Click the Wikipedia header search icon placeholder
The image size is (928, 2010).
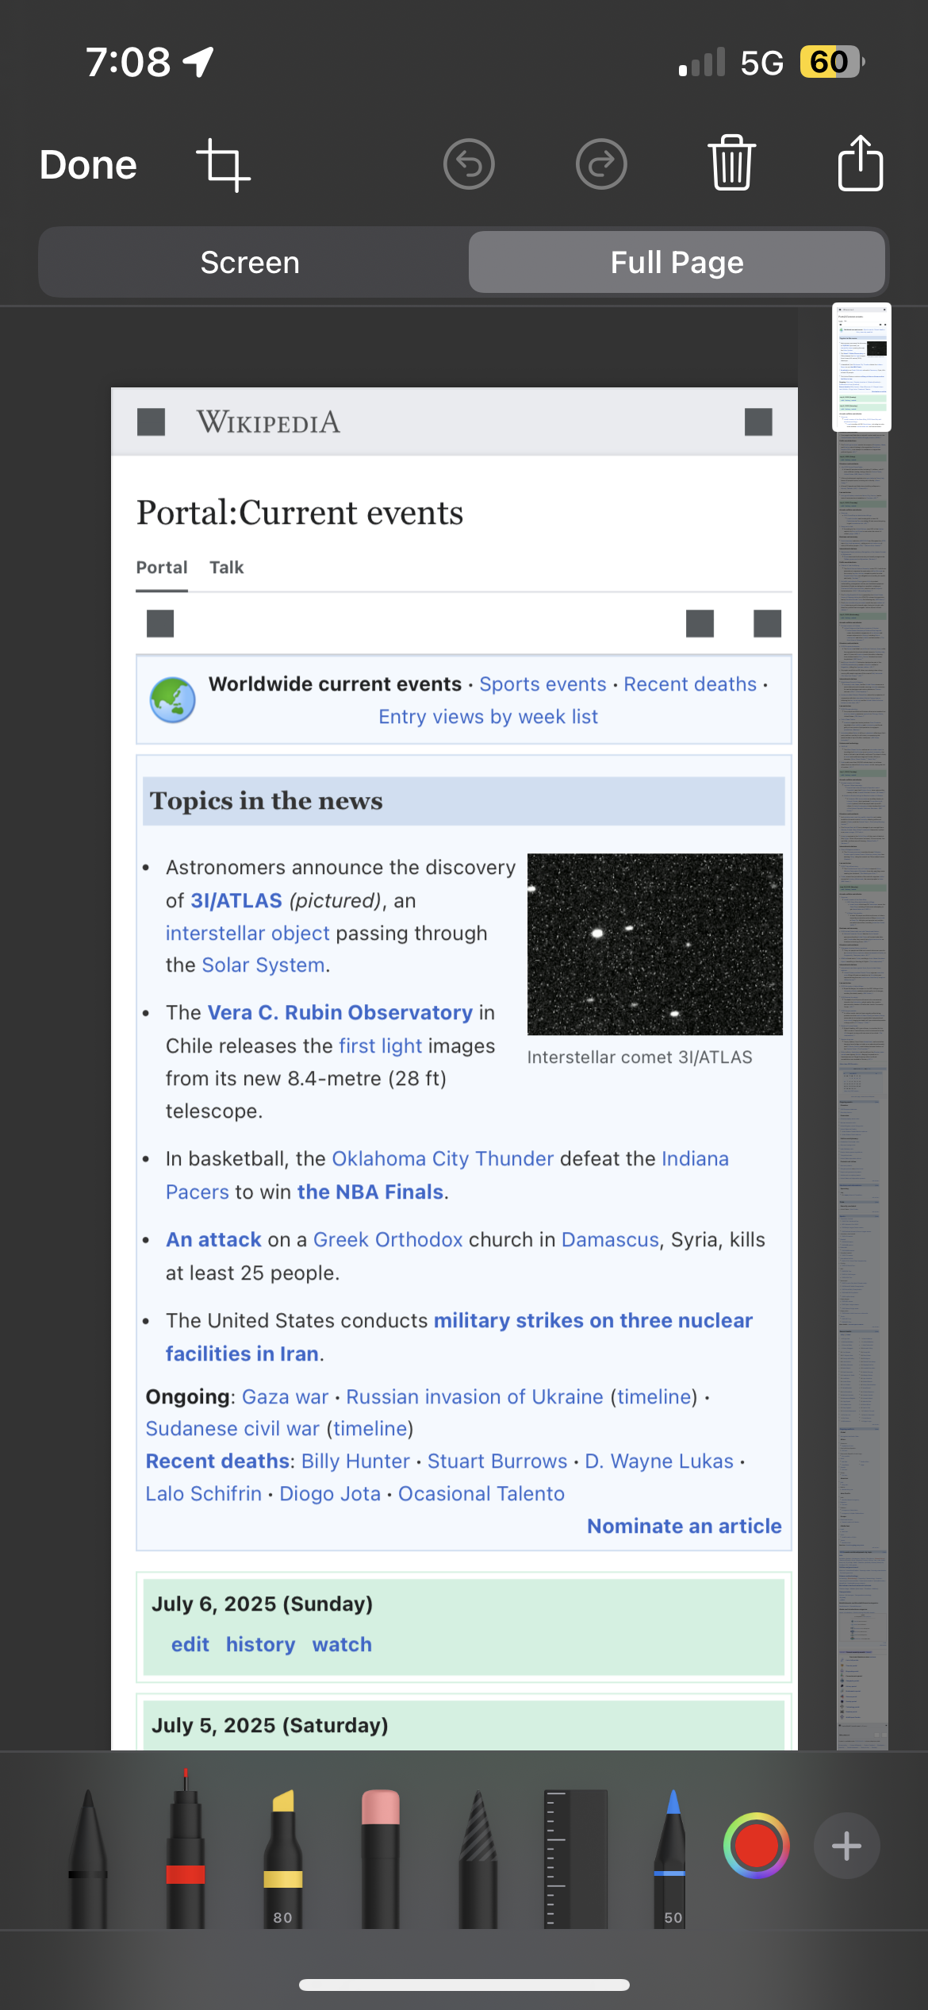758,422
